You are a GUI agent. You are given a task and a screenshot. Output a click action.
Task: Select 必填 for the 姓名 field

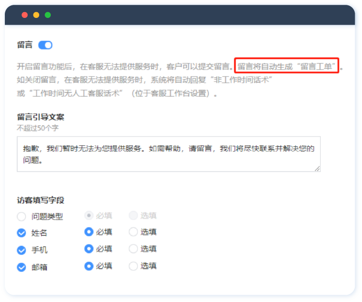(89, 232)
